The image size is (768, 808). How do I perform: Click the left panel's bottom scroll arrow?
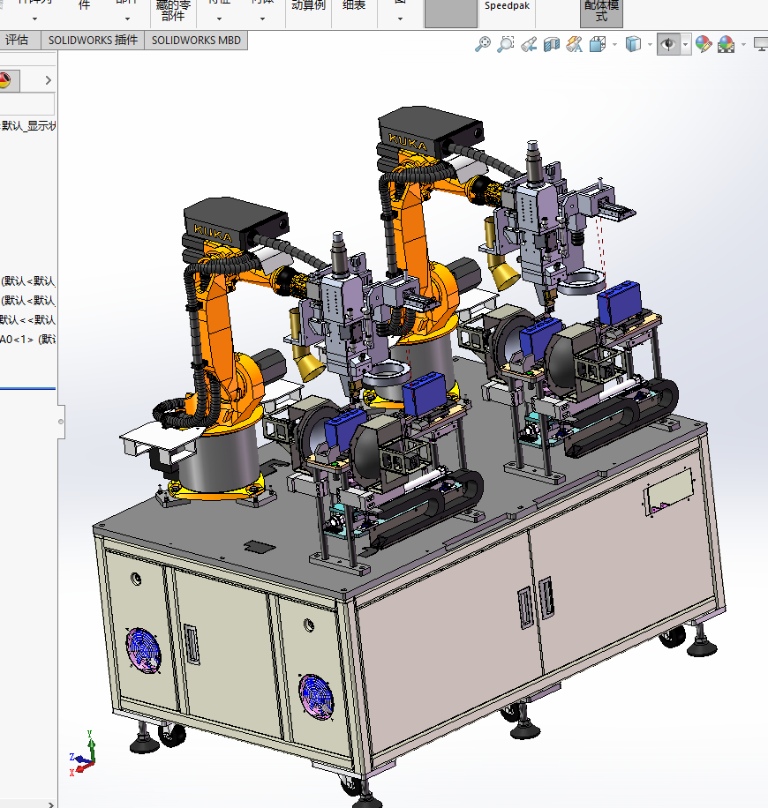click(50, 804)
